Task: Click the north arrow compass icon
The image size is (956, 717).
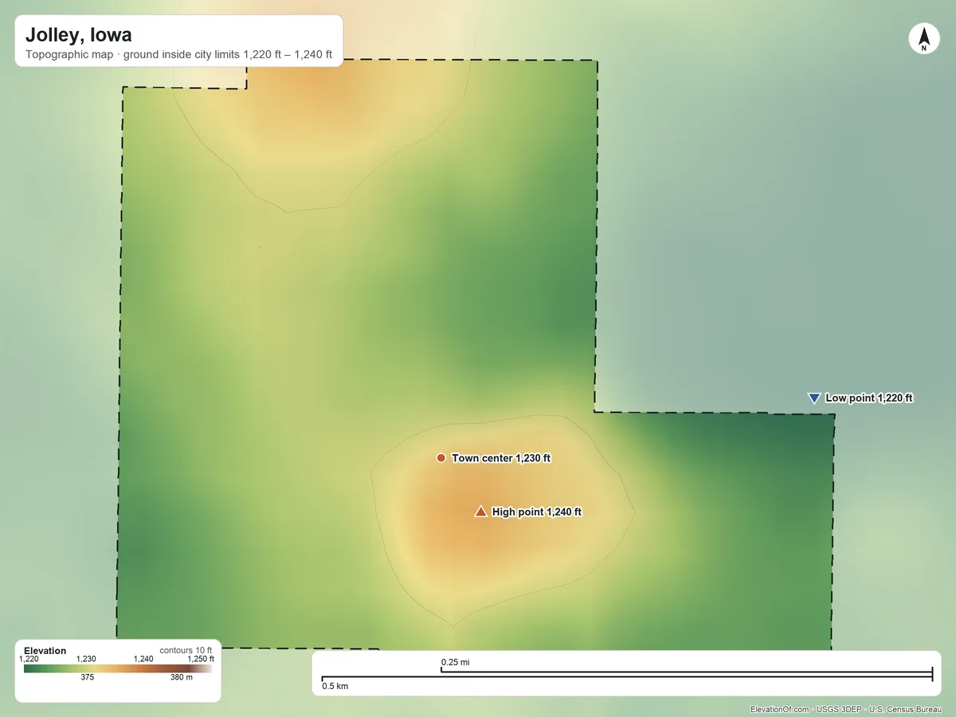Action: [x=924, y=39]
